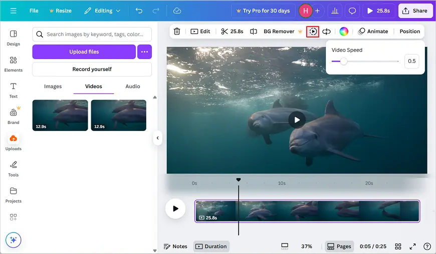Screen dimensions: 436x254
Task: Open the Projects panel
Action: [14, 195]
